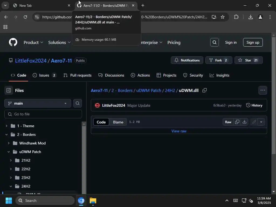The image size is (276, 207).
Task: Click the Sign up button
Action: pyautogui.click(x=253, y=42)
